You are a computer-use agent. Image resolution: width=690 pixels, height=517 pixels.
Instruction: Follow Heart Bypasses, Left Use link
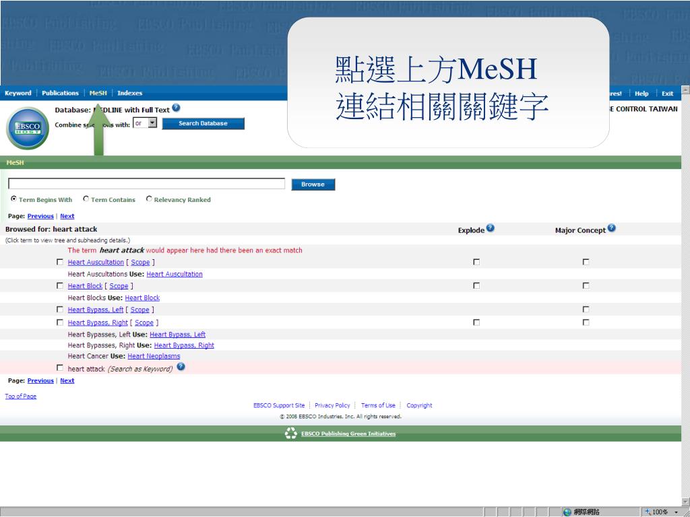tap(177, 335)
